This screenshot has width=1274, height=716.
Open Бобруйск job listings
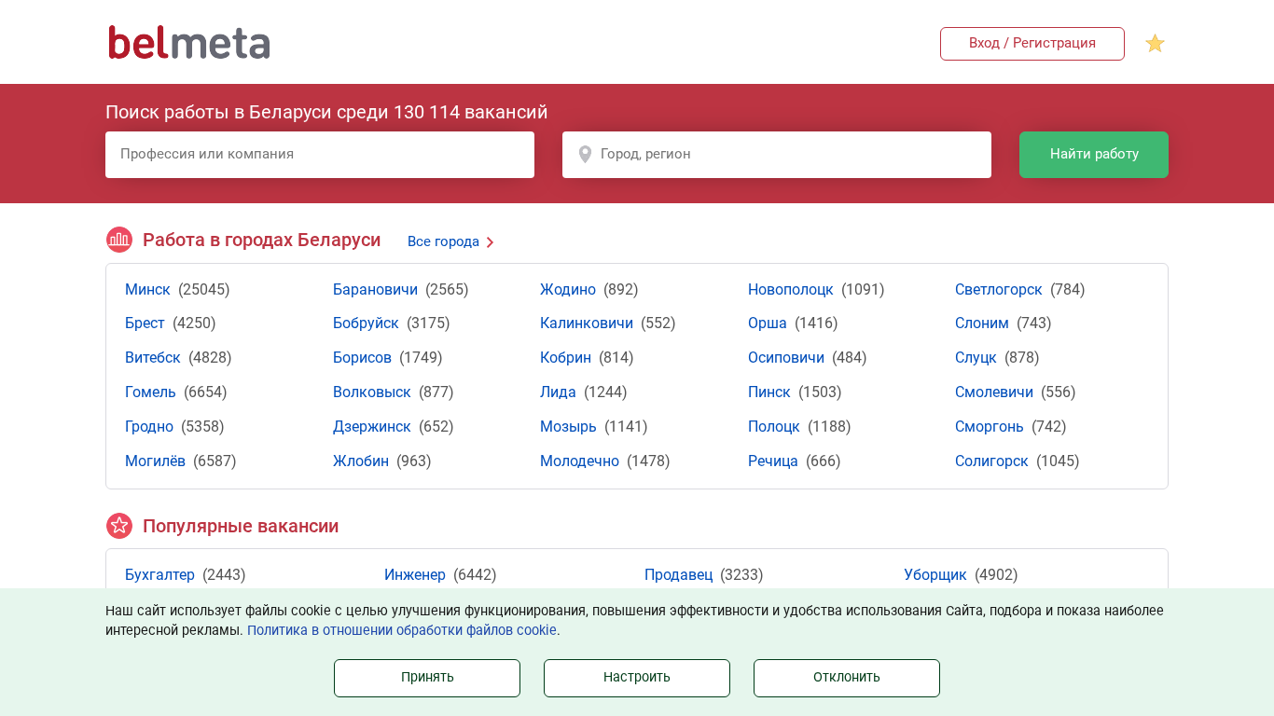pos(366,324)
